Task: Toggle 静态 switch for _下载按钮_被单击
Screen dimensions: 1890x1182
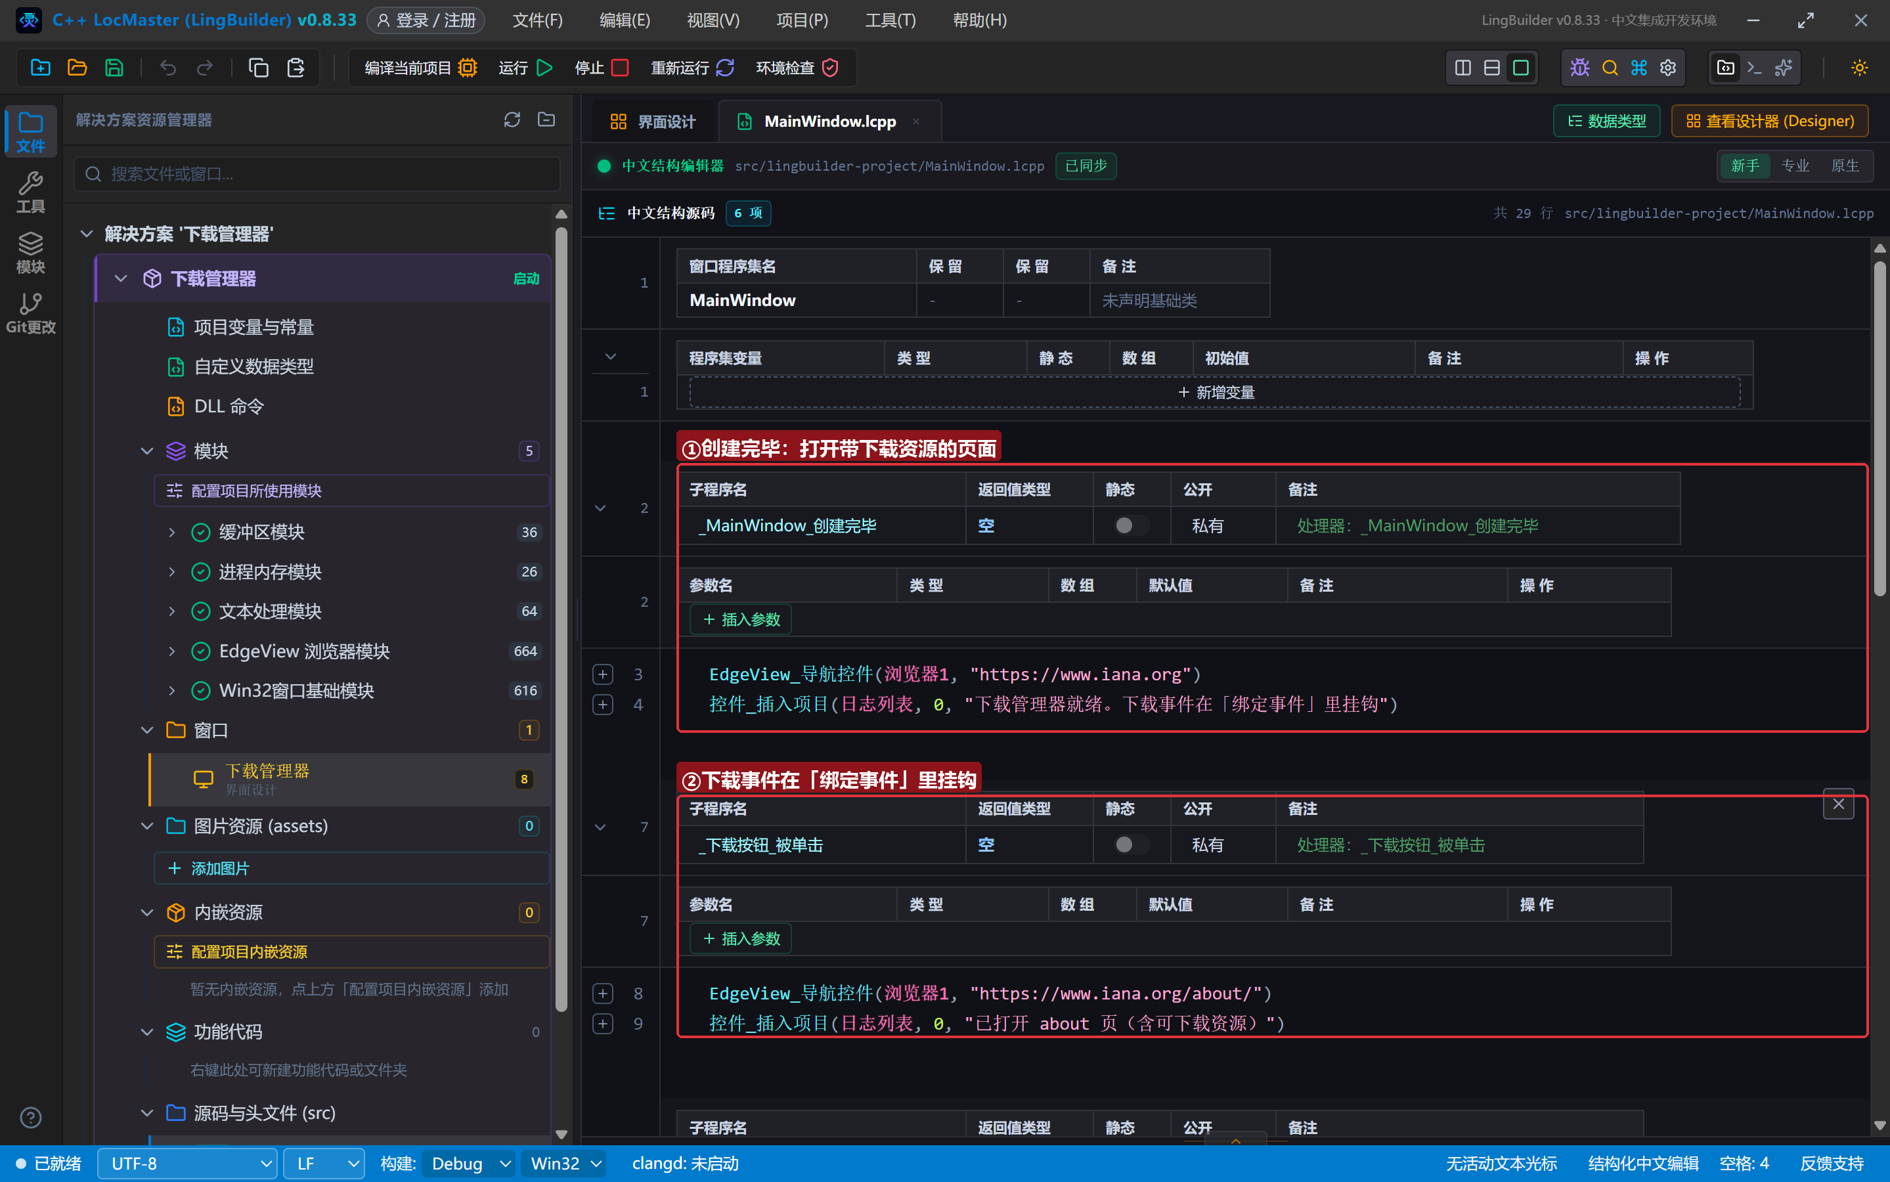Action: coord(1131,844)
